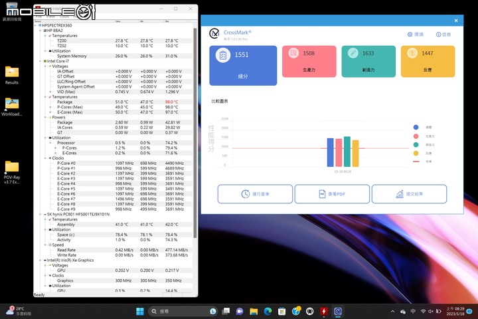This screenshot has height=319, width=478.
Task: Open the POV-Ray v3.7 folder on desktop
Action: click(x=12, y=172)
